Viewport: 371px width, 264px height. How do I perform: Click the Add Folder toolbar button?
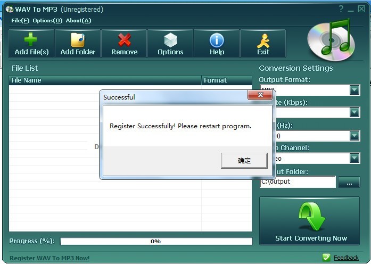(x=78, y=44)
